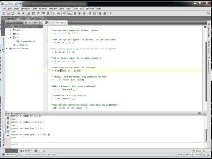The height and width of the screenshot is (159, 212).
Task: Open the Refactor menu
Action: [x=53, y=9]
